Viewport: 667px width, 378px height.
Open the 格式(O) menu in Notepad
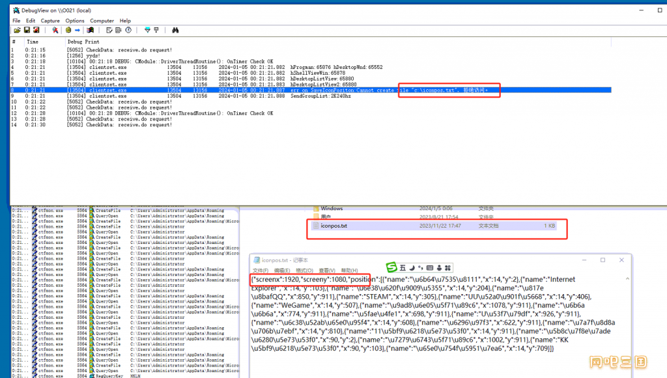pos(304,271)
